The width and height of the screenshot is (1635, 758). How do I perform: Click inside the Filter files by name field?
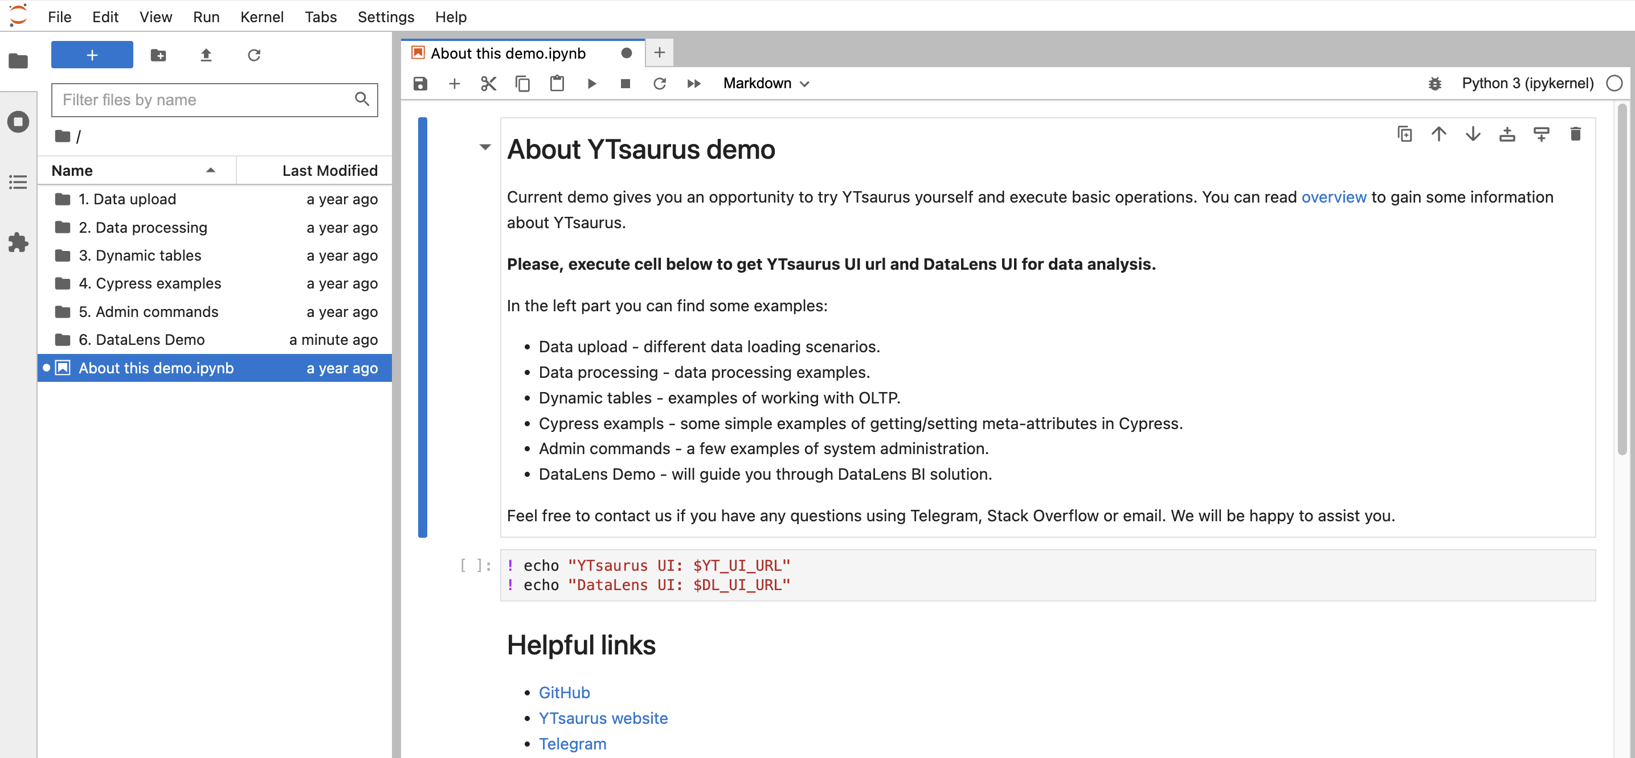pos(203,100)
